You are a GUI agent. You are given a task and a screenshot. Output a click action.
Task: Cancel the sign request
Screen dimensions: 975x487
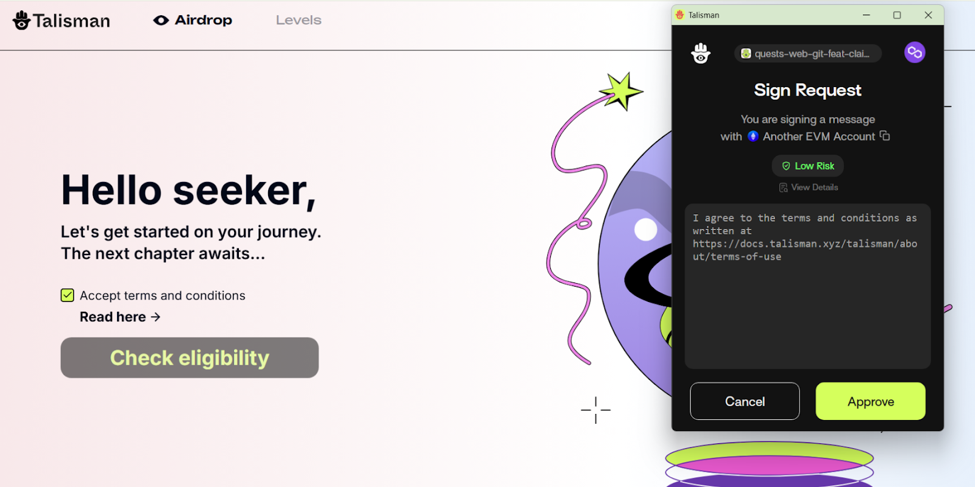(745, 401)
